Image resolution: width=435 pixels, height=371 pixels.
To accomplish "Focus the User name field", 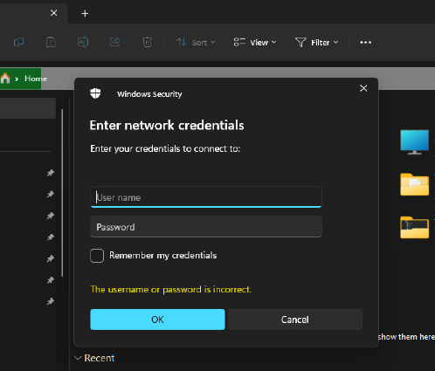I will click(x=206, y=197).
